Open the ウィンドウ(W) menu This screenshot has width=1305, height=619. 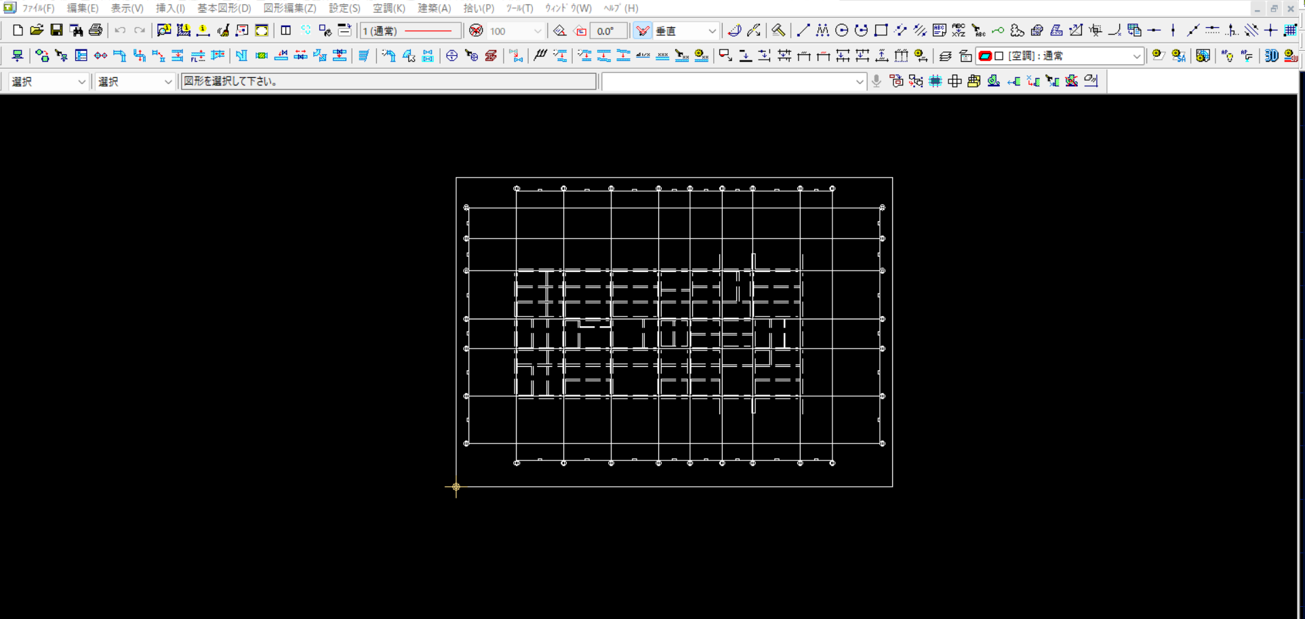(568, 8)
